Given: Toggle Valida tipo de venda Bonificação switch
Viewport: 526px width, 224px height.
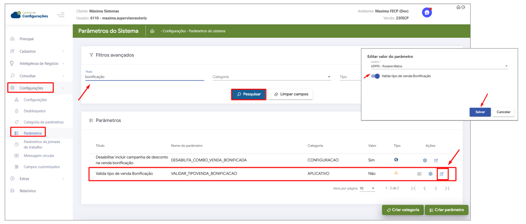Looking at the screenshot, I should coord(375,76).
